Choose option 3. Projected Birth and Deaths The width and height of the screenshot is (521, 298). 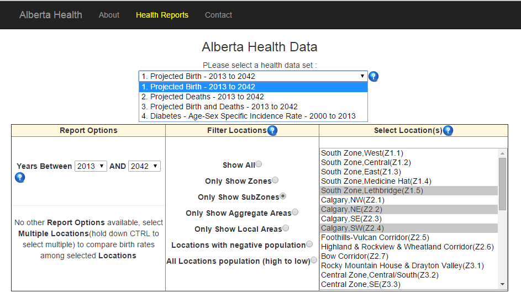(253, 107)
